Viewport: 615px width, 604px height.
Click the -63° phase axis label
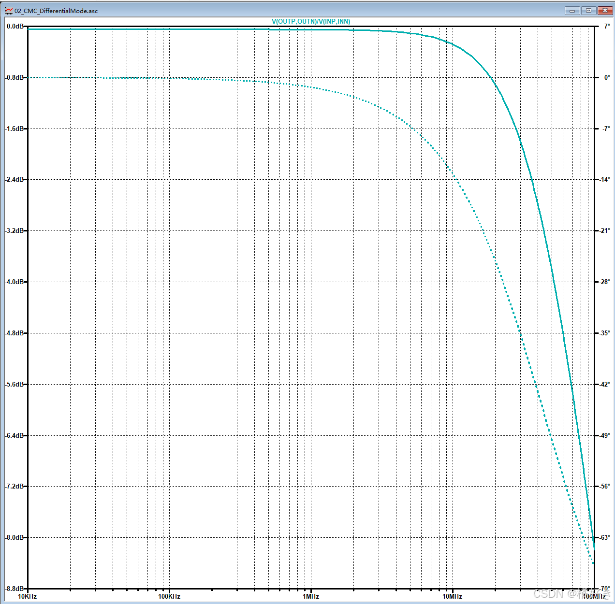click(605, 537)
